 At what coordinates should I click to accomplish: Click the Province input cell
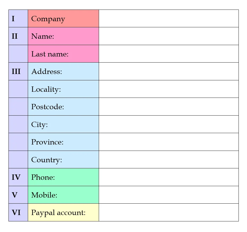coord(169,142)
